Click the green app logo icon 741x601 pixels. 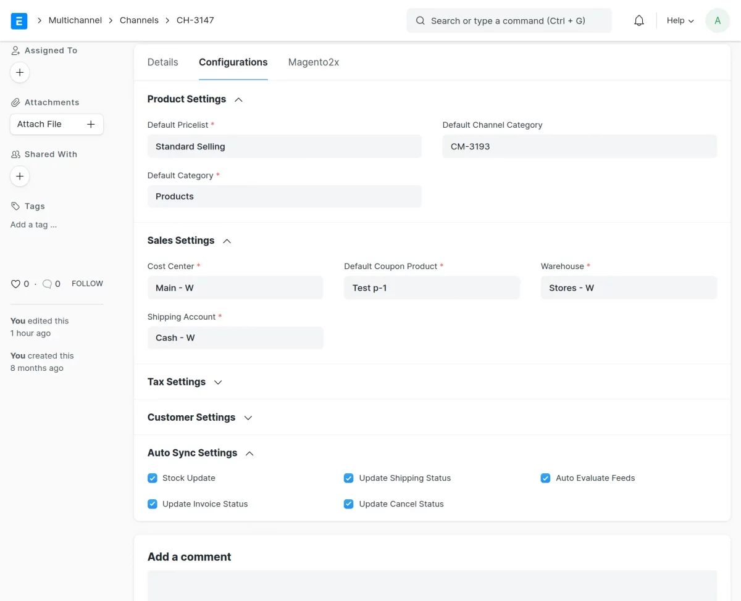(x=19, y=20)
